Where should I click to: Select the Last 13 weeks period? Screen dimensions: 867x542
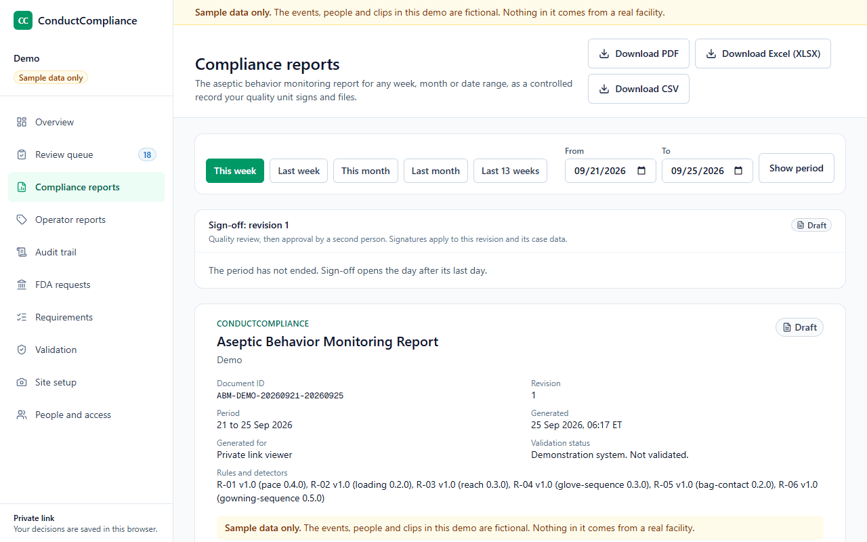pos(511,171)
